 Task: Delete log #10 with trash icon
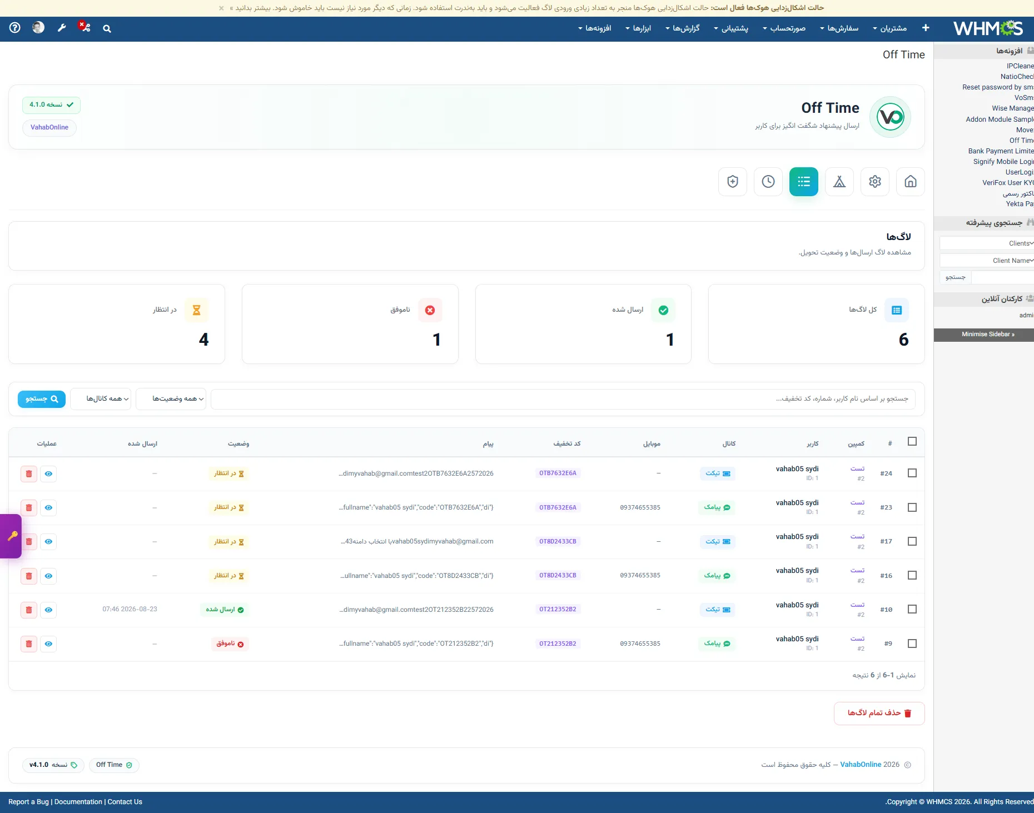[29, 610]
